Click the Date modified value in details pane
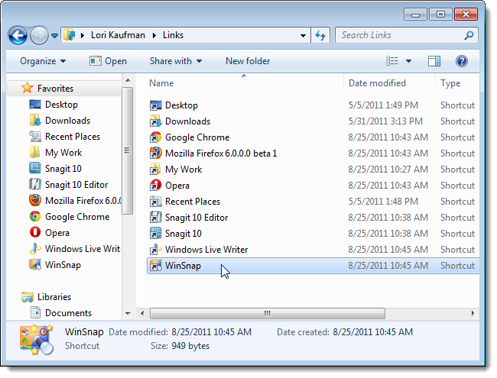 coord(211,332)
